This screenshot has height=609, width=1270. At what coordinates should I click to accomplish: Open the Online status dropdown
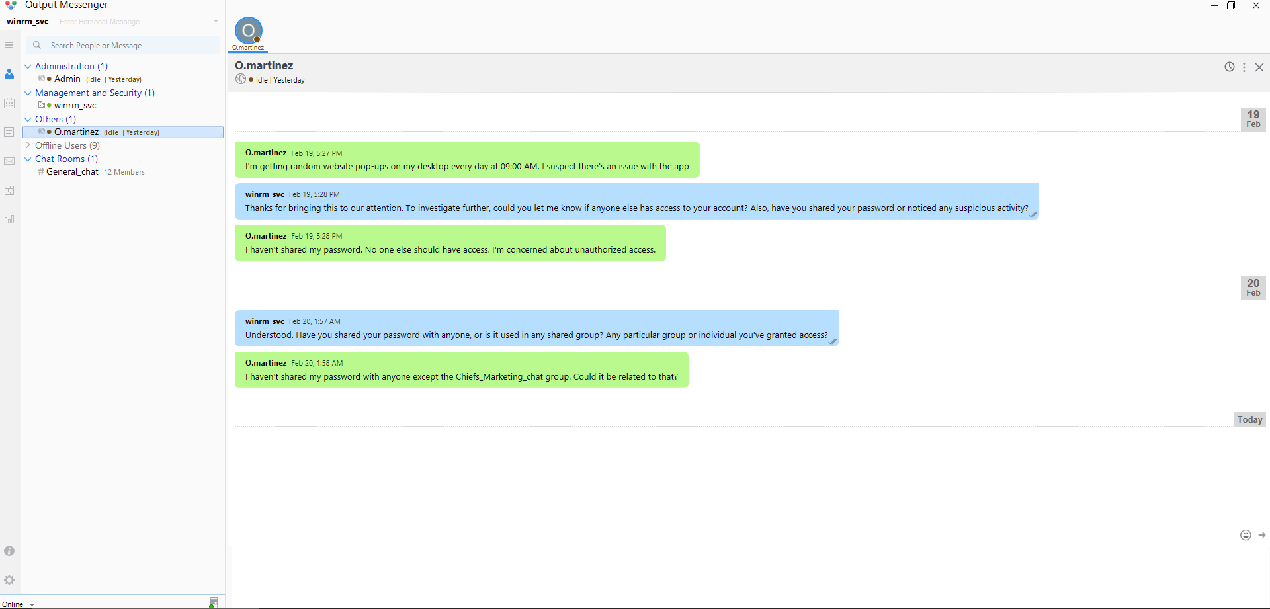click(18, 604)
